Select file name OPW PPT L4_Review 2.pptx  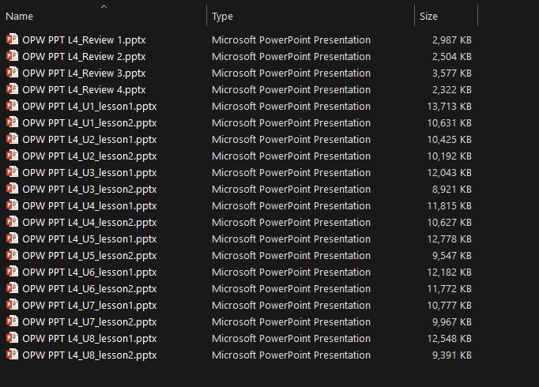pyautogui.click(x=84, y=56)
